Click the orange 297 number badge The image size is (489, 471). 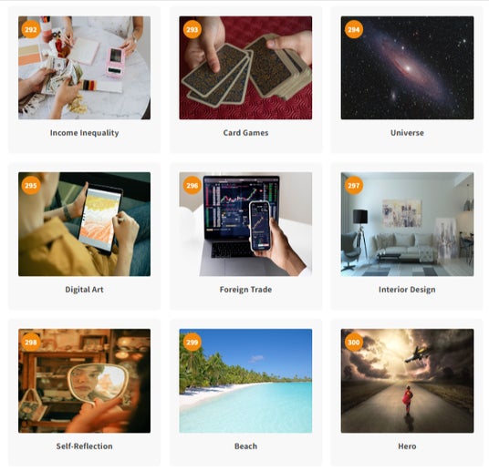point(354,186)
